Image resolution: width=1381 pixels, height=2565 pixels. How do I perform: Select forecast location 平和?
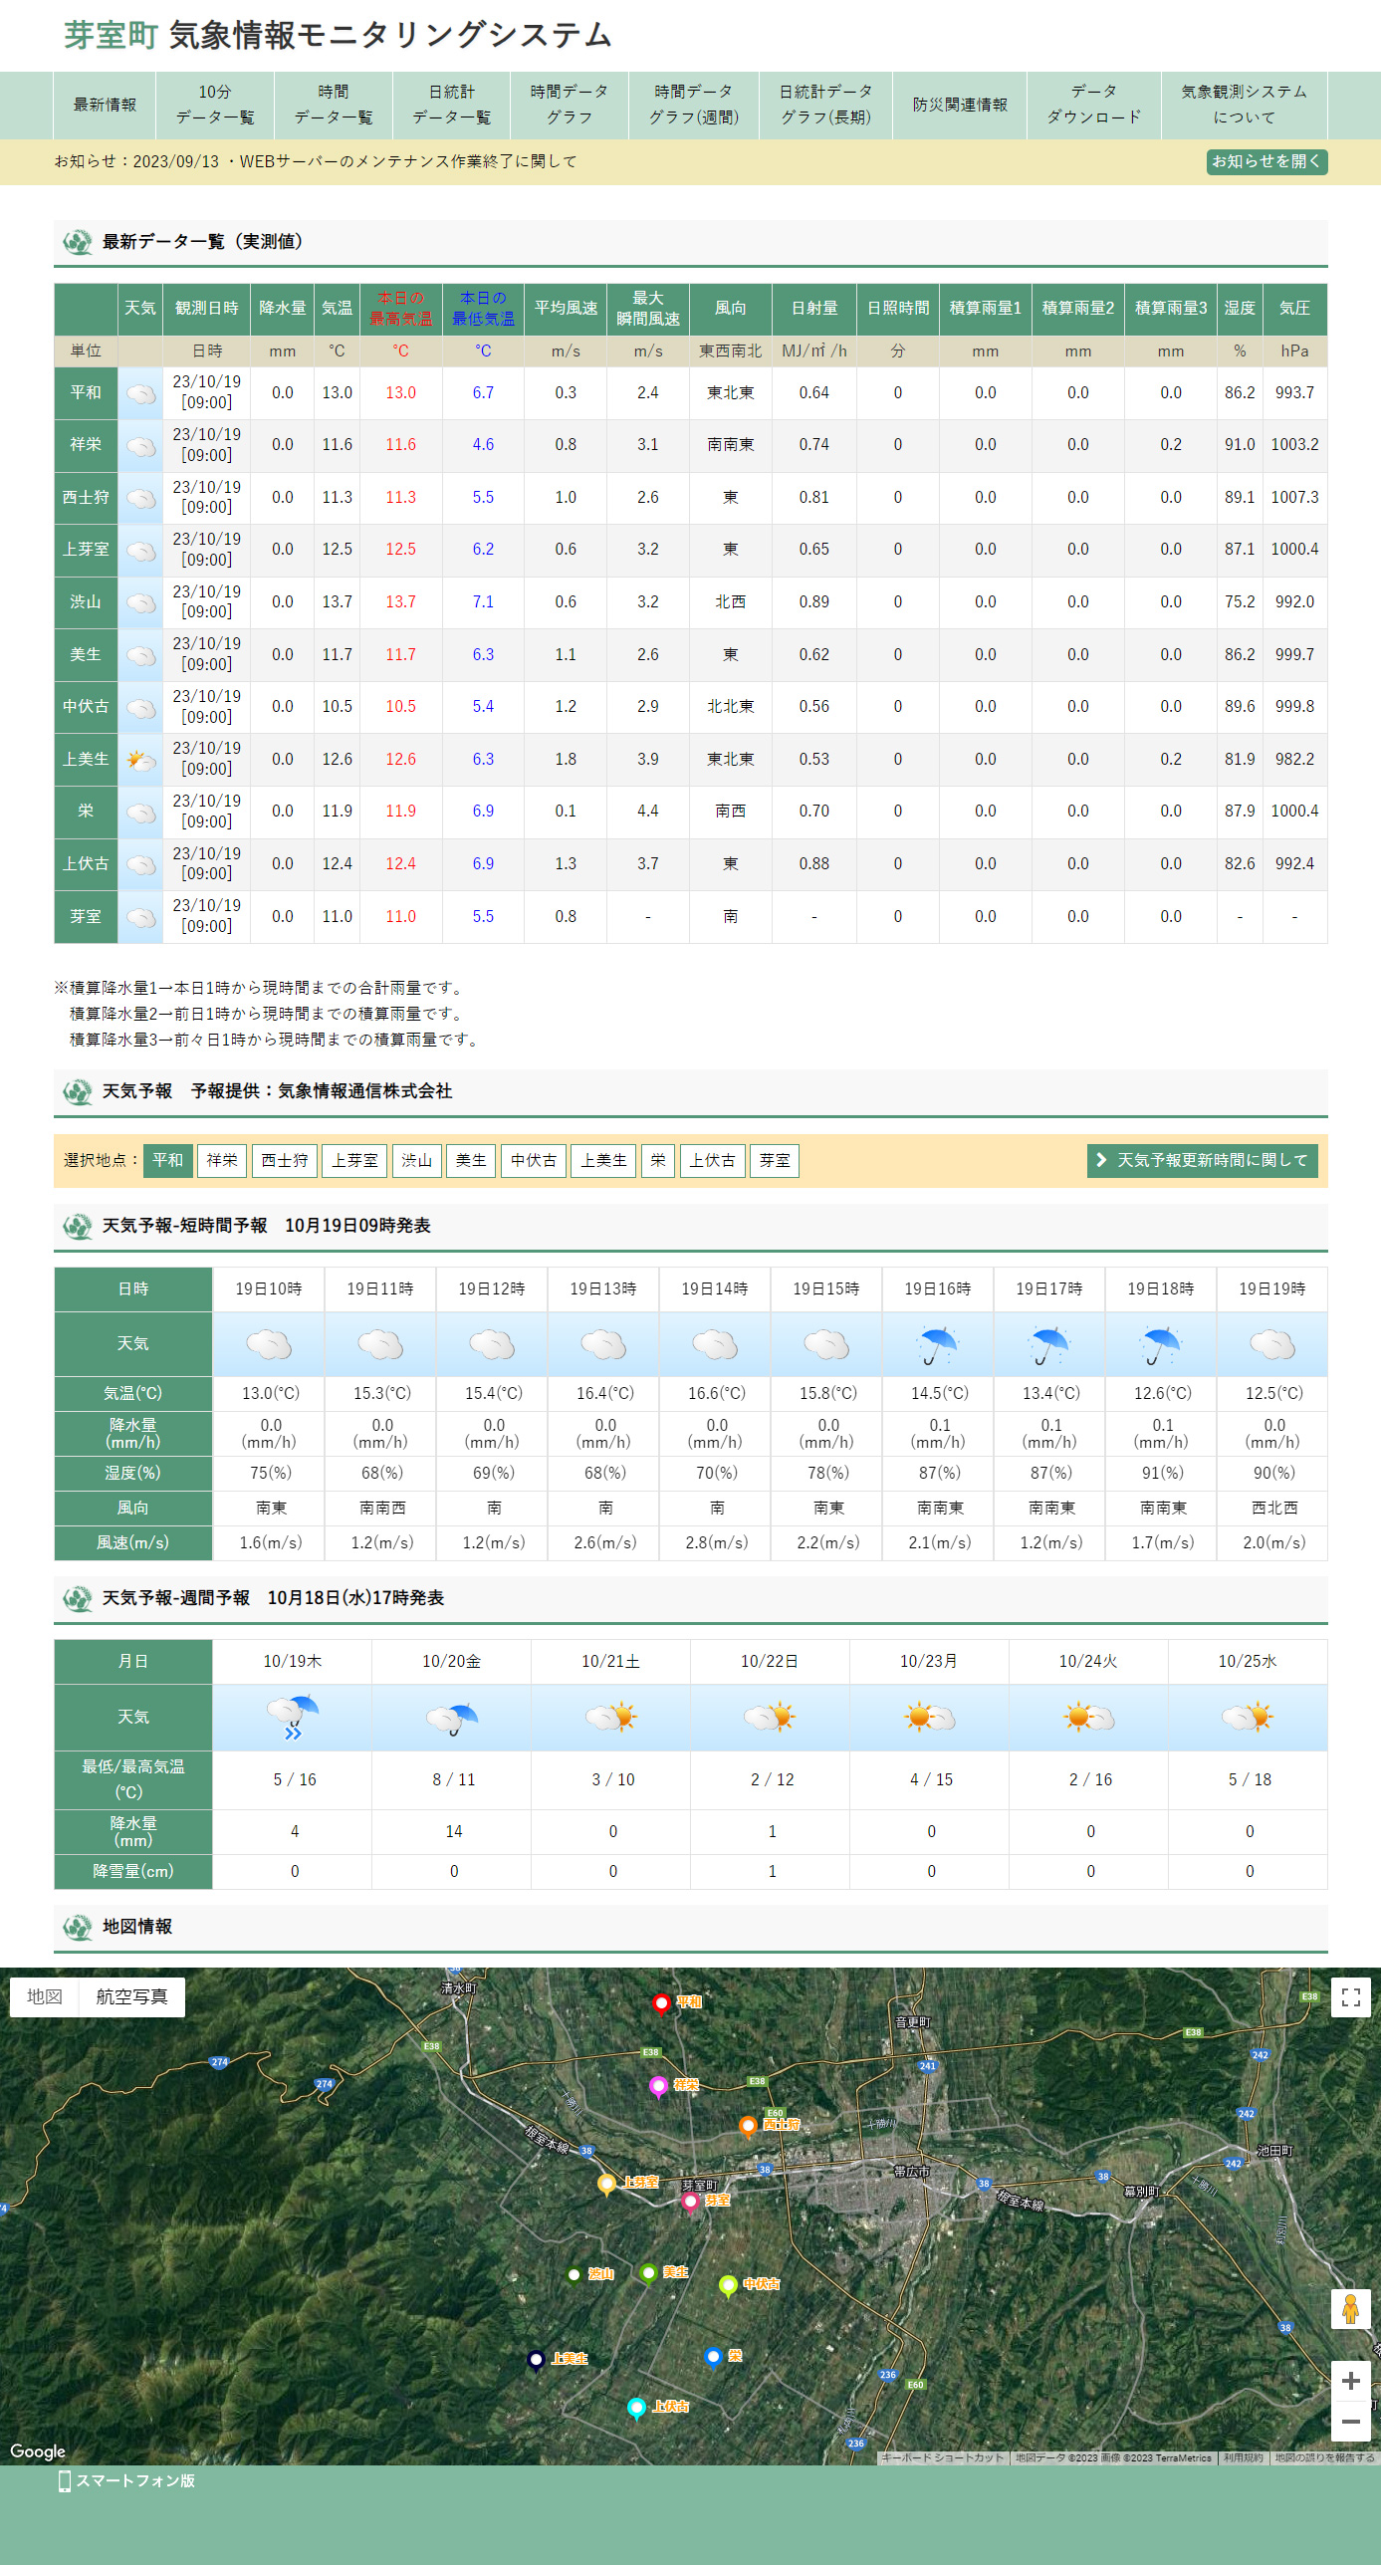click(x=167, y=1161)
